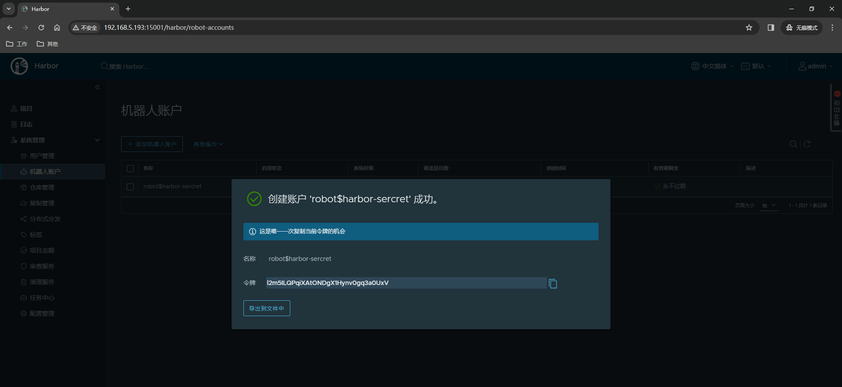Open the 工作 bookmarks folder

[x=17, y=44]
